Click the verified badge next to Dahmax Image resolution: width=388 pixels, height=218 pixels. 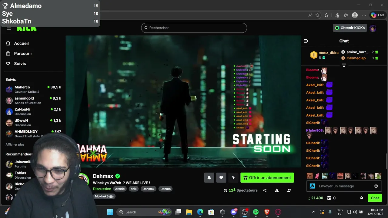118,176
